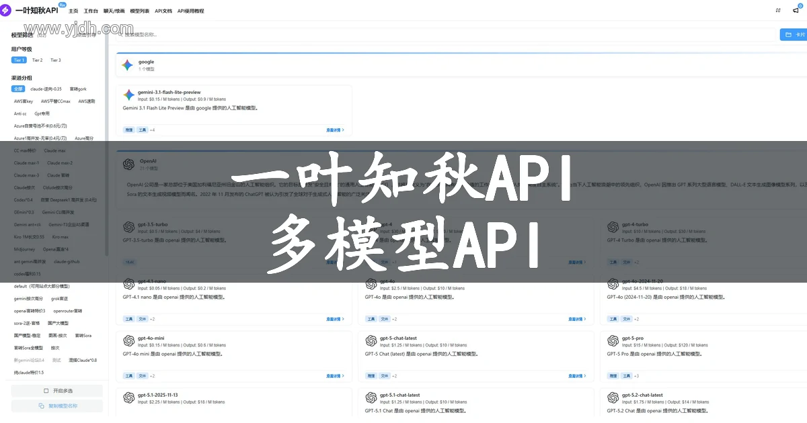Open the 聊天/绘画 nav item
The width and height of the screenshot is (807, 423).
click(x=114, y=11)
